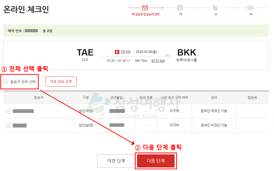Screen dimensions: 274x171
Task: Open the B737-800 aircraft link
Action: pos(158,61)
